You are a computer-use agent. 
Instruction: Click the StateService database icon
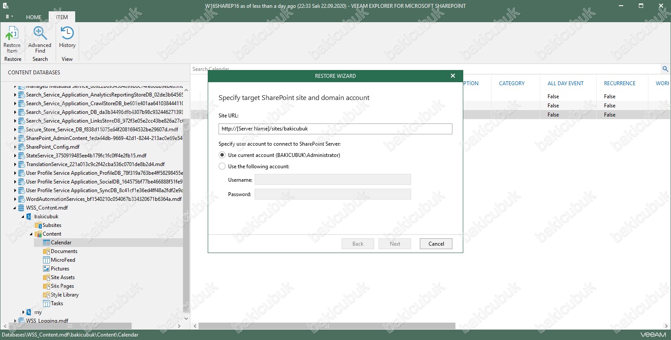[21, 156]
